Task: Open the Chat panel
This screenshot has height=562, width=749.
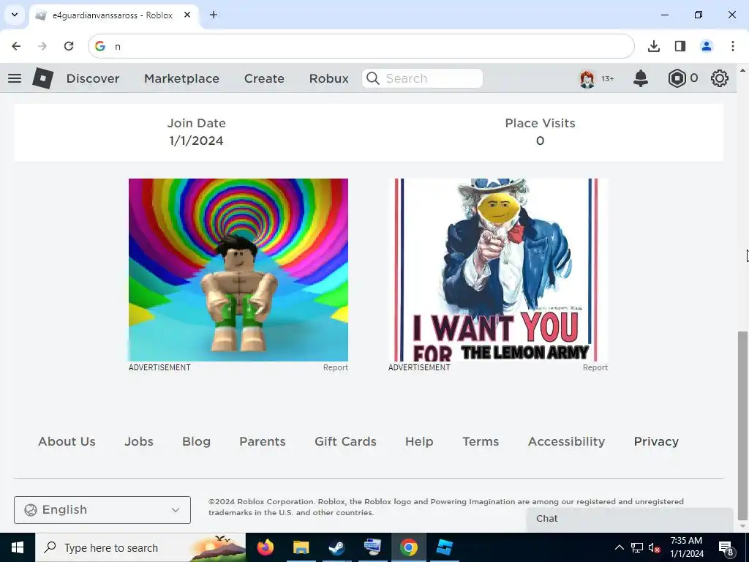Action: 630,519
